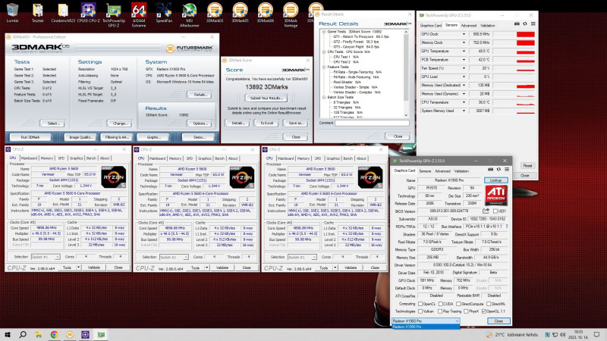Open Advanced tab in GPU-Z Sensors window
The height and width of the screenshot is (341, 607).
(x=468, y=26)
